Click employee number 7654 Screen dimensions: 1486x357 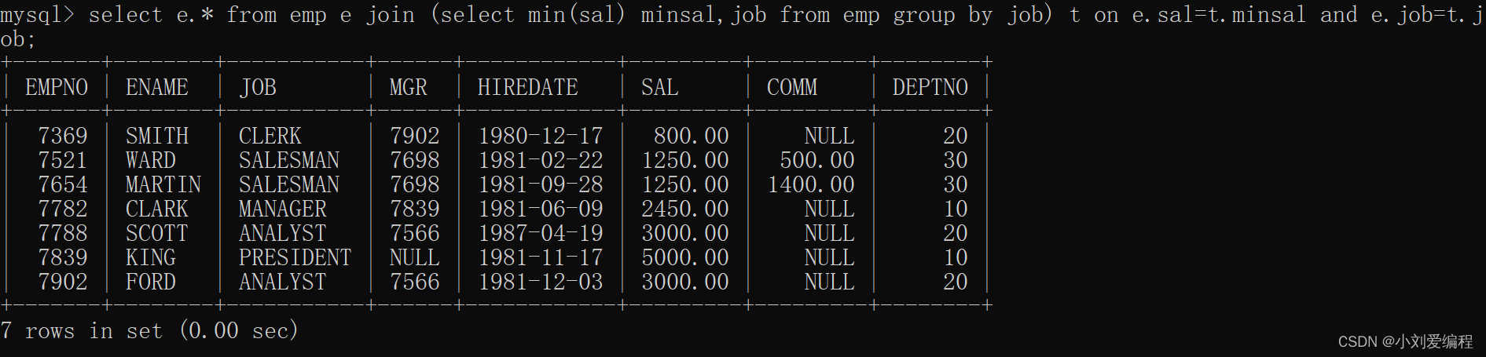(x=63, y=184)
